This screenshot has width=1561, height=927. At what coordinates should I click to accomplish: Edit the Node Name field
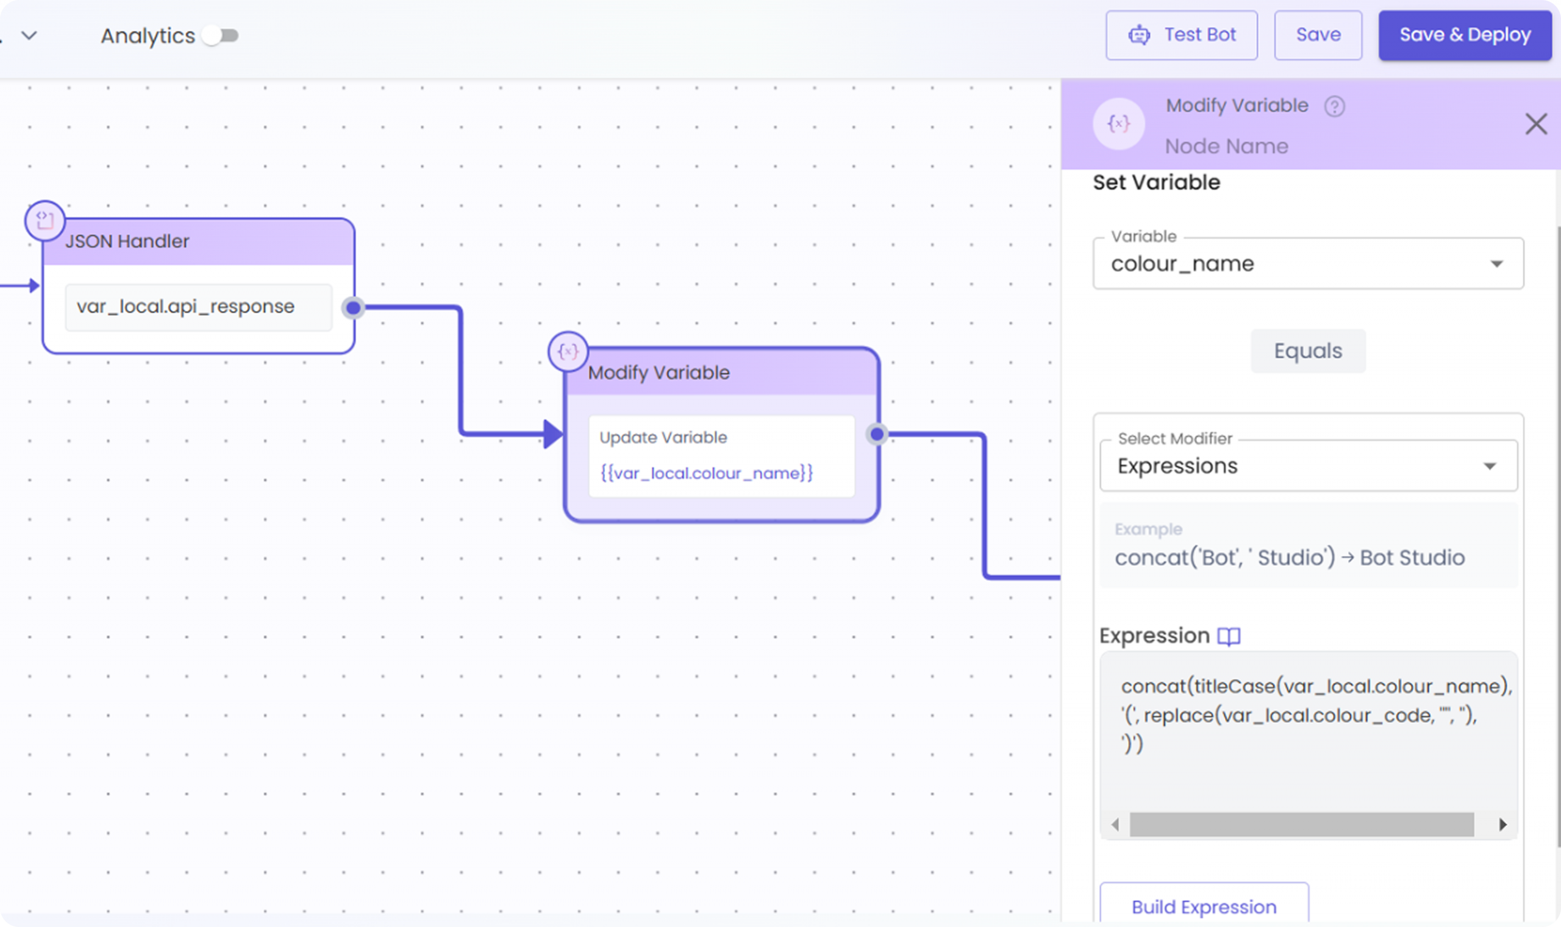point(1226,146)
